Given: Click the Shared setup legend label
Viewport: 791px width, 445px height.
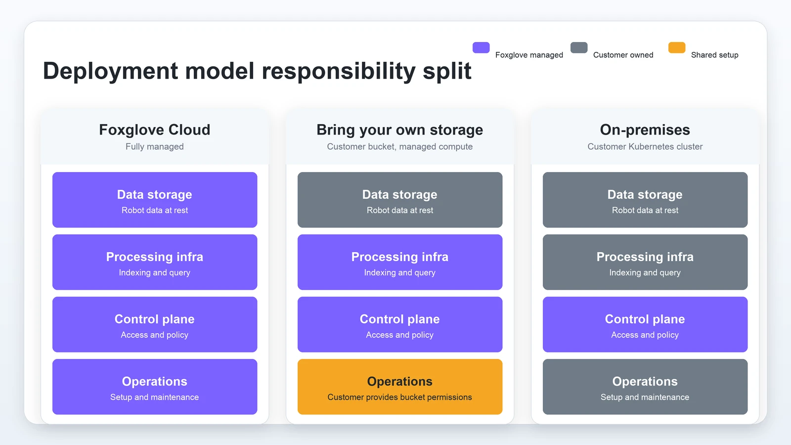Looking at the screenshot, I should [714, 55].
